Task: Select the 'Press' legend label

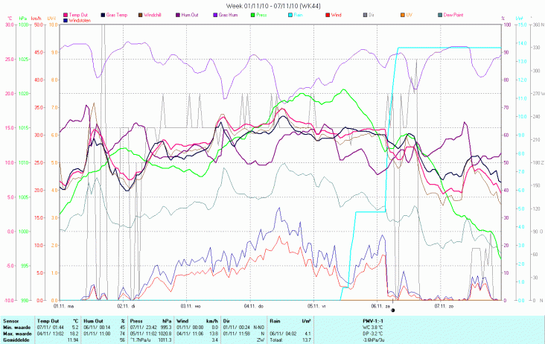Action: click(261, 15)
